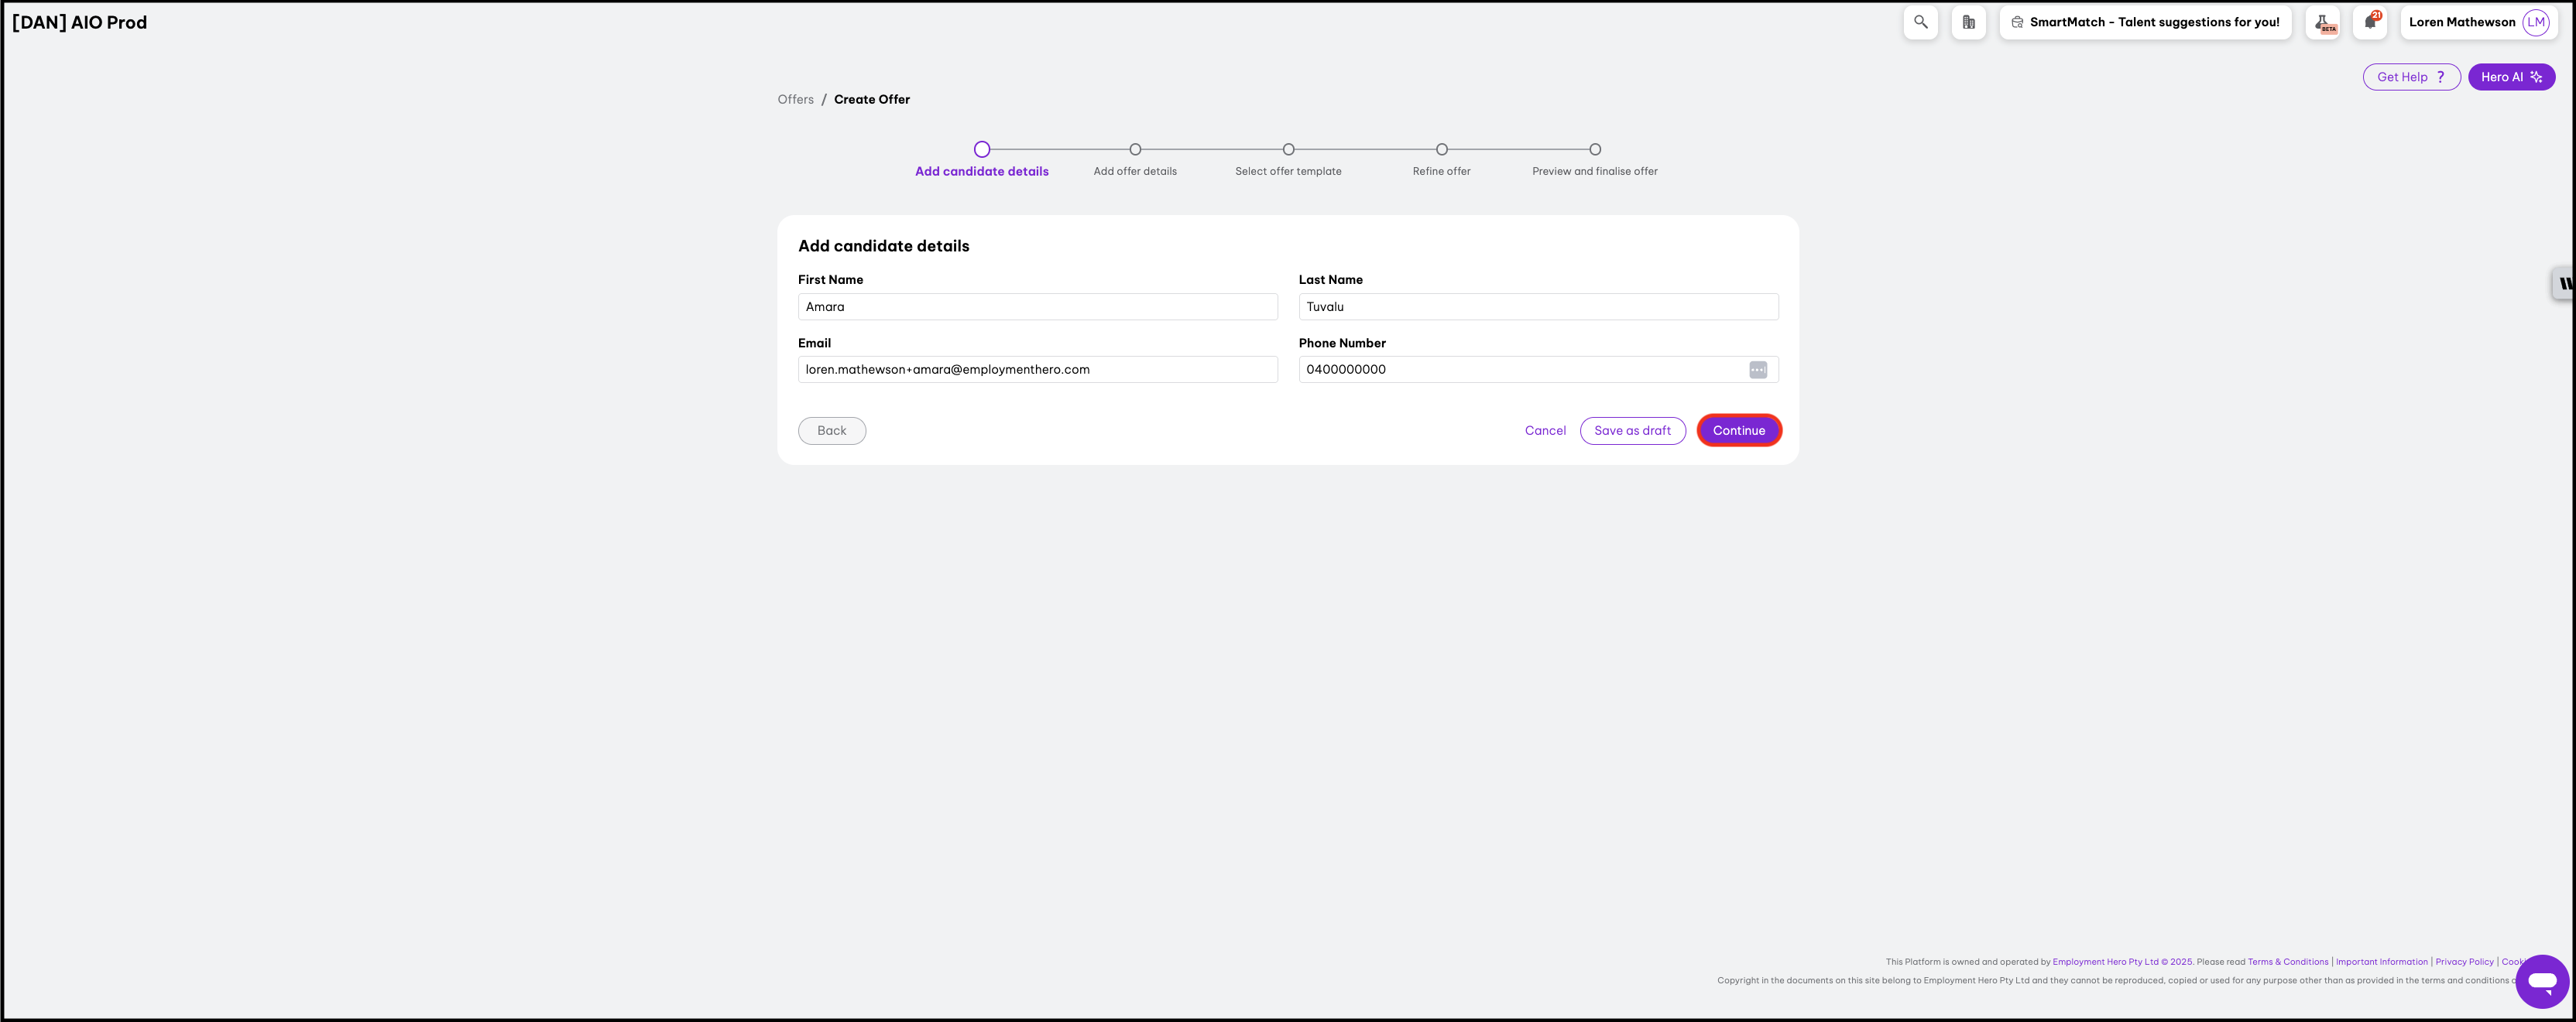This screenshot has height=1022, width=2576.
Task: Open the notifications bell
Action: pos(2369,22)
